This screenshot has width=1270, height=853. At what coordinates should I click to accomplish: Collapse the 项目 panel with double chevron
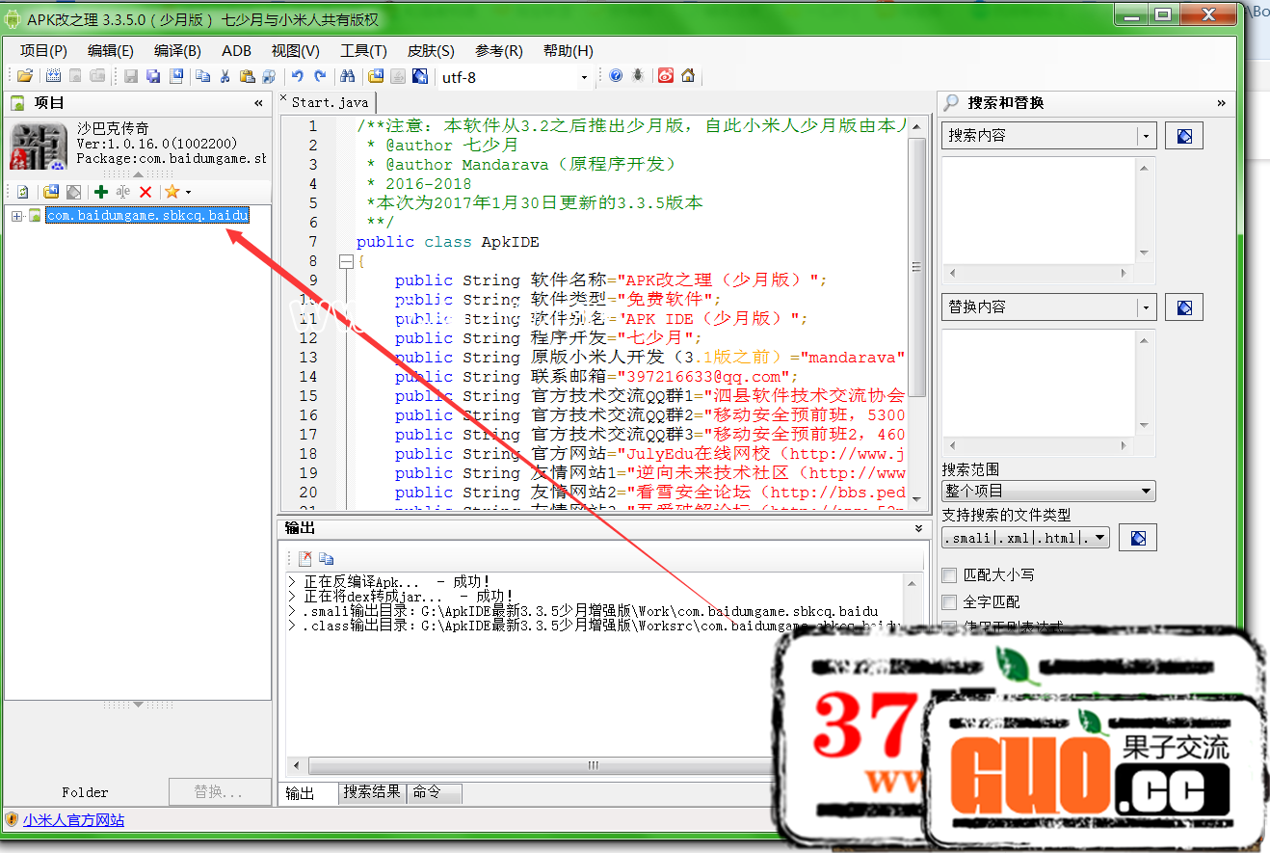[x=258, y=103]
